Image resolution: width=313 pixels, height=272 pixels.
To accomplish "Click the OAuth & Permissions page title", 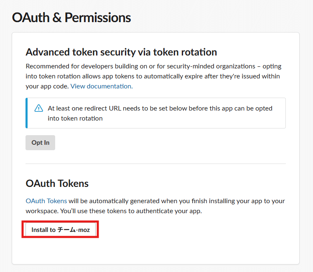I will 71,18.
